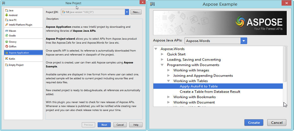Select 'Working with Document' label
294x131 pixels.
194,102
